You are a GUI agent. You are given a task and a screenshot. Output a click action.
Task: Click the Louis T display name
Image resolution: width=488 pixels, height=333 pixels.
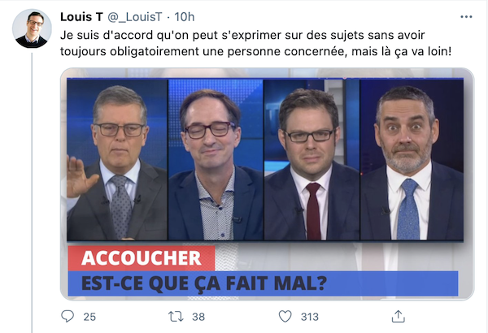(81, 17)
